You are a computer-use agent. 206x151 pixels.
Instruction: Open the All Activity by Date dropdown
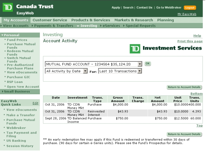pos(85,71)
